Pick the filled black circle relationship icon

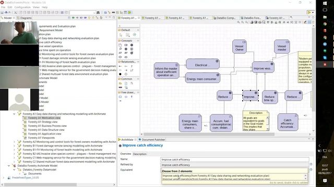tap(120, 74)
